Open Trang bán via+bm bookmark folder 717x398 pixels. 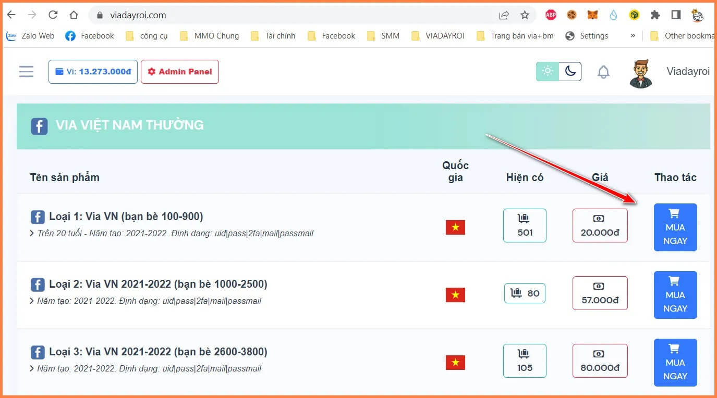(x=515, y=36)
